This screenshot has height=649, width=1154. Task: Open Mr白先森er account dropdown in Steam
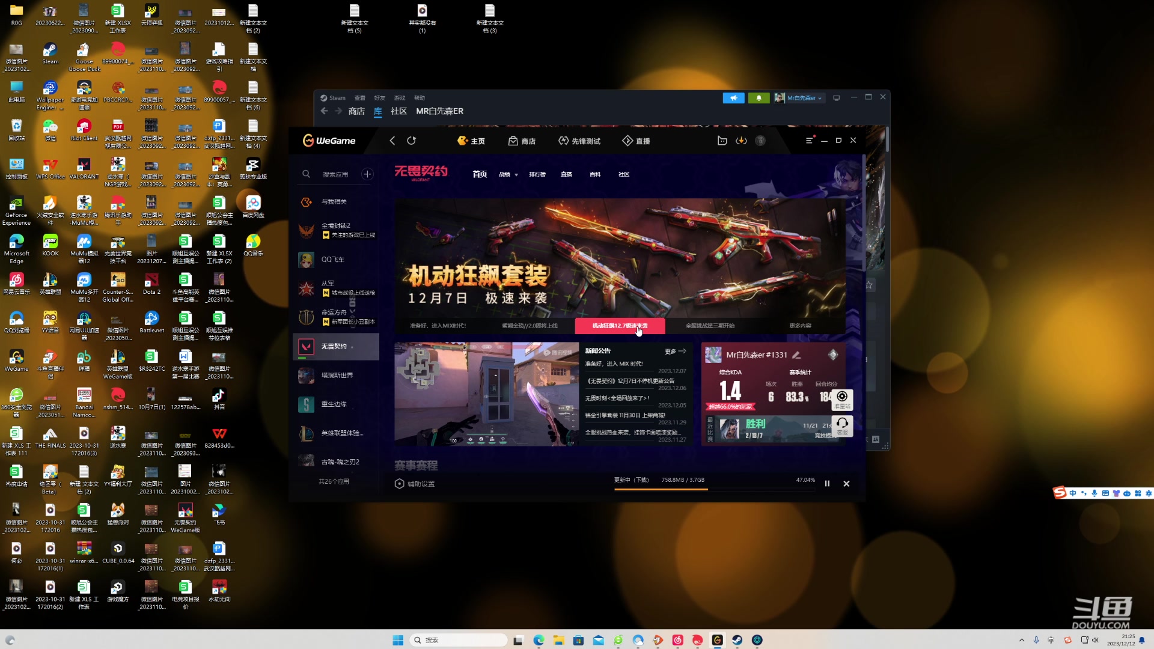pyautogui.click(x=800, y=98)
